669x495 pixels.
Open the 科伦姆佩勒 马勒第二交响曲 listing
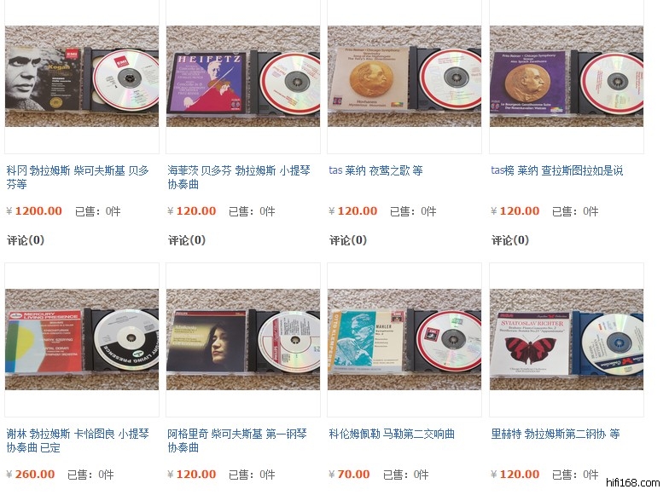point(392,434)
